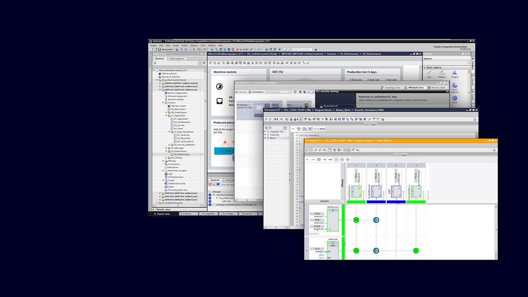Viewport: 528px width, 297px height.
Task: Open the 01_Applicati... editor in bottom bar
Action: pyautogui.click(x=209, y=214)
